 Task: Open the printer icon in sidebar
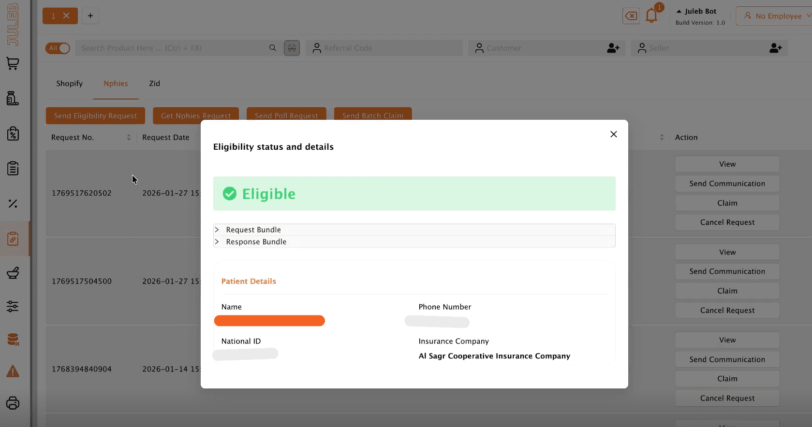(13, 403)
